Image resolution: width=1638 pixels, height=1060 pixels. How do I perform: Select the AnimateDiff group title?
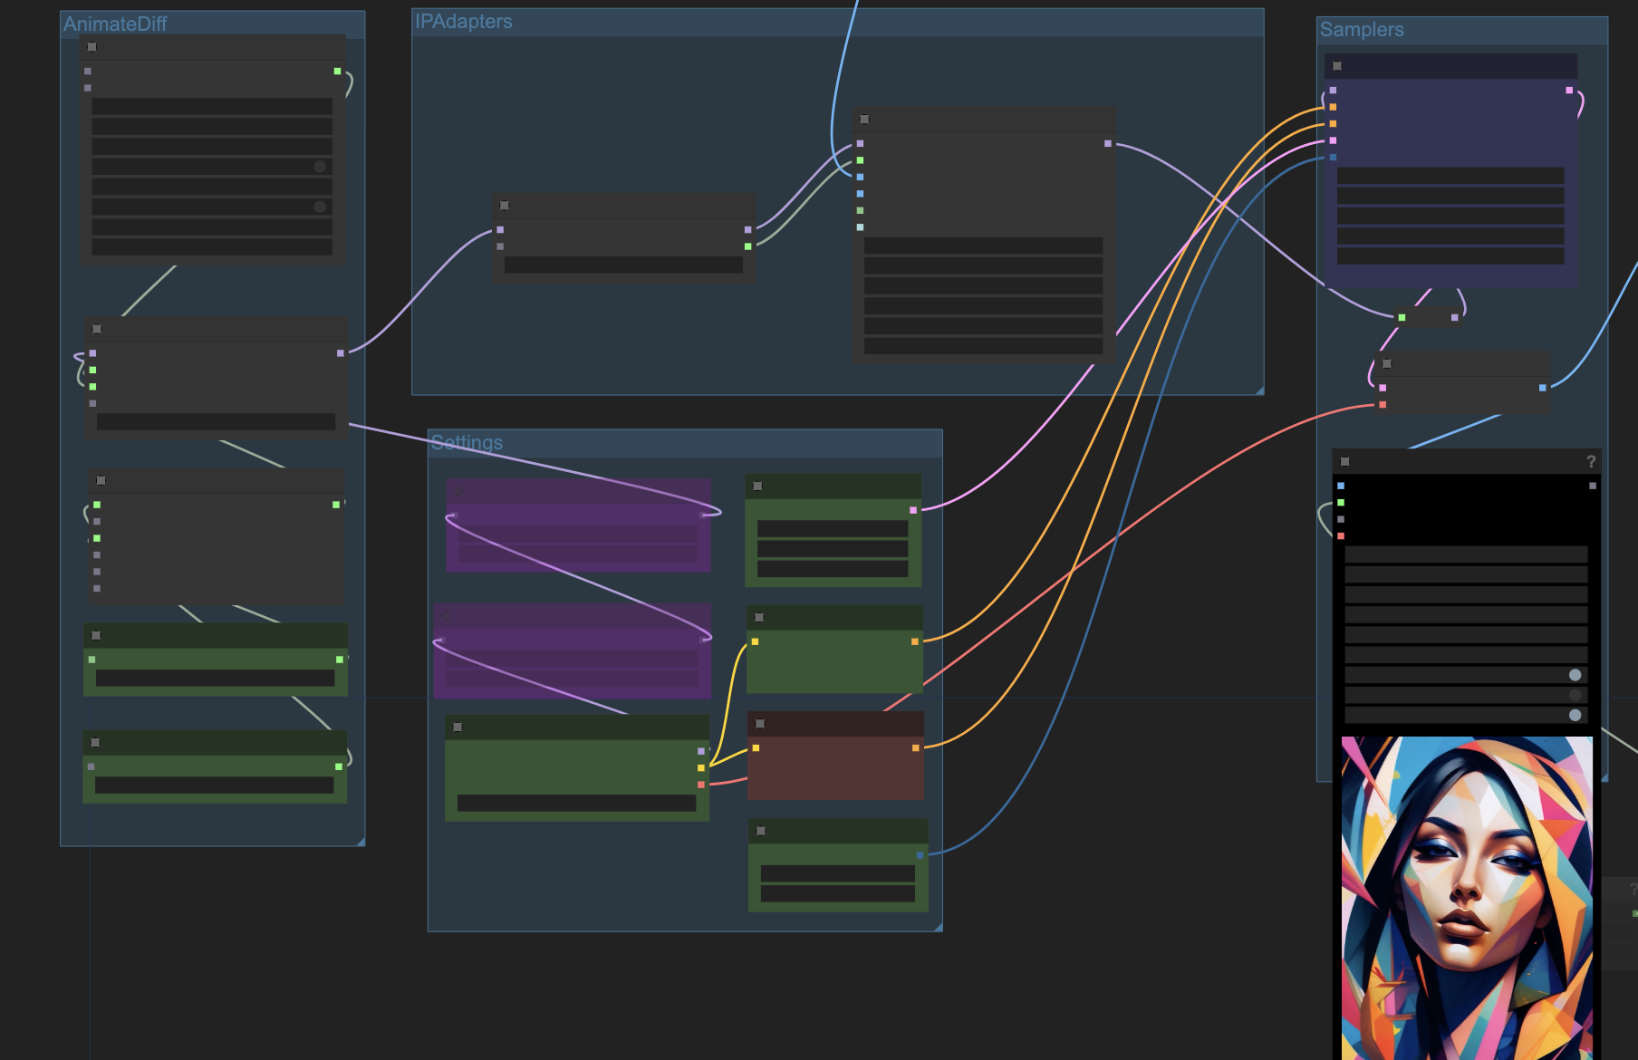[x=115, y=24]
